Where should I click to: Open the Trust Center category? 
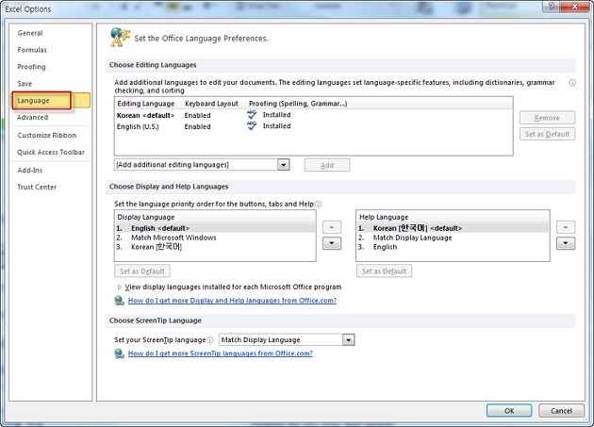[37, 187]
